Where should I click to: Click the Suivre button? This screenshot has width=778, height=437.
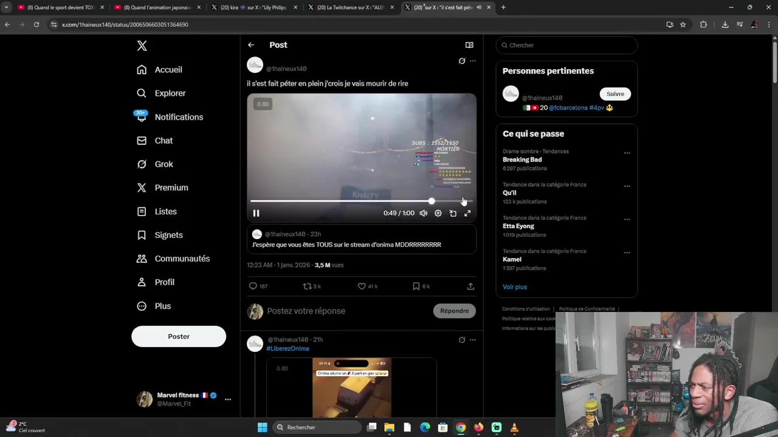tap(615, 94)
